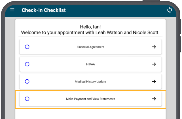Open the hamburger navigation menu
Viewport: 182px width, 119px height.
[x=12, y=10]
